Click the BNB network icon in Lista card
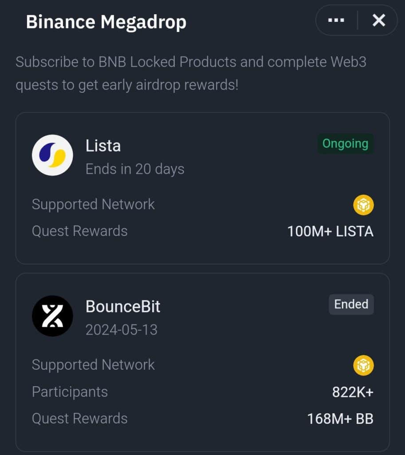This screenshot has height=455, width=405. coord(363,205)
